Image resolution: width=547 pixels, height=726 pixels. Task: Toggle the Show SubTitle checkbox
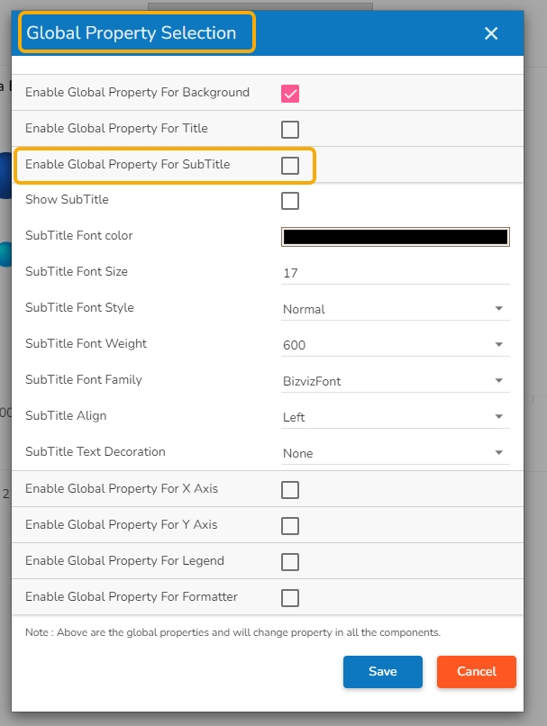click(290, 201)
